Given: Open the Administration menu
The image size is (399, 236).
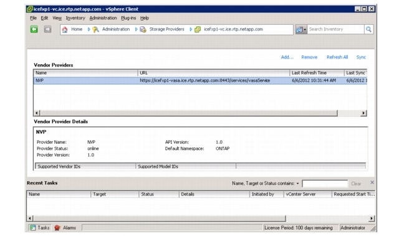Looking at the screenshot, I should 103,18.
